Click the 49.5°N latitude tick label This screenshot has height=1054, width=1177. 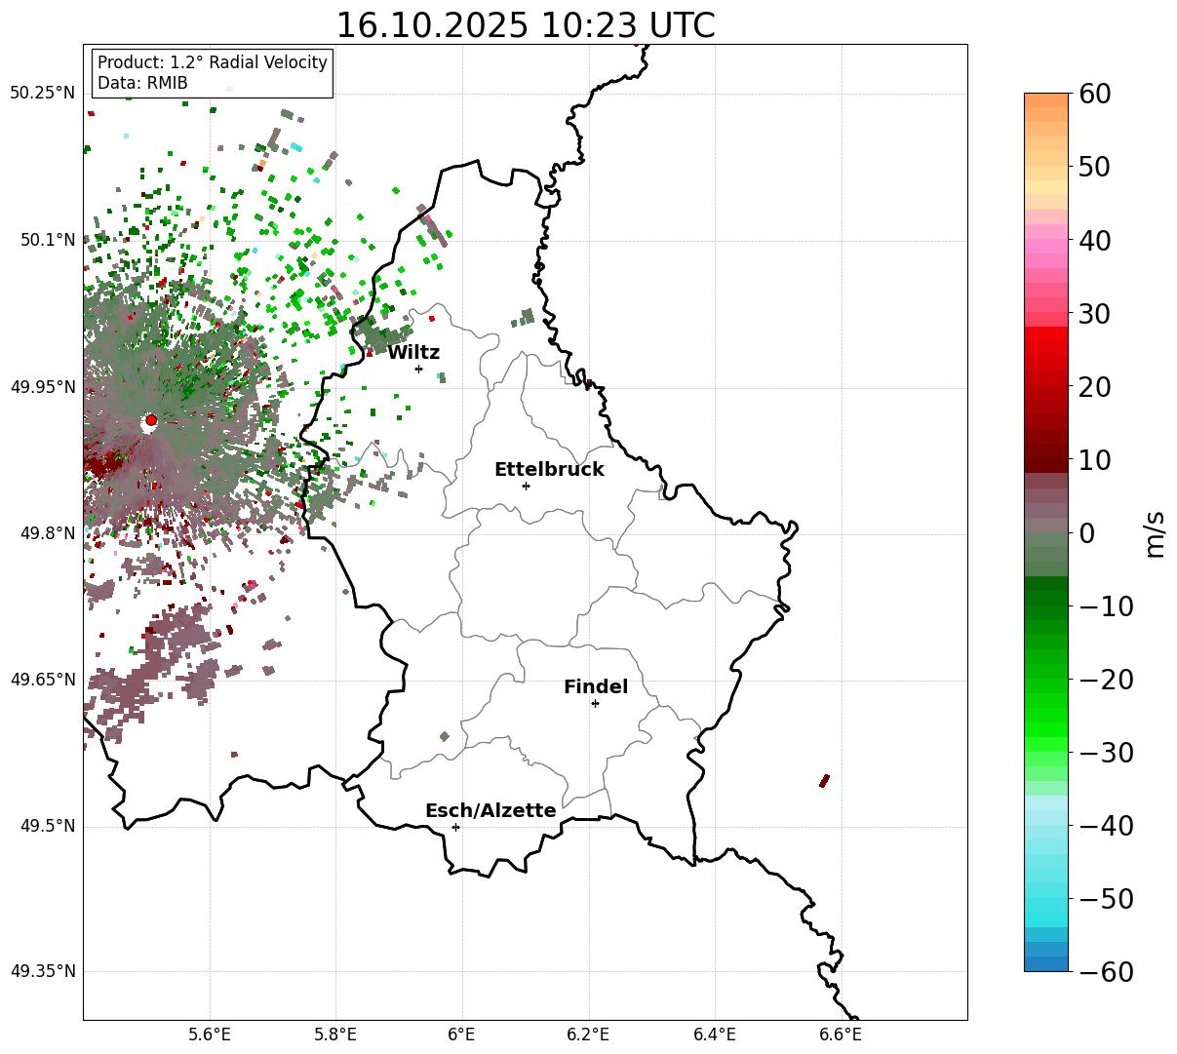(47, 826)
